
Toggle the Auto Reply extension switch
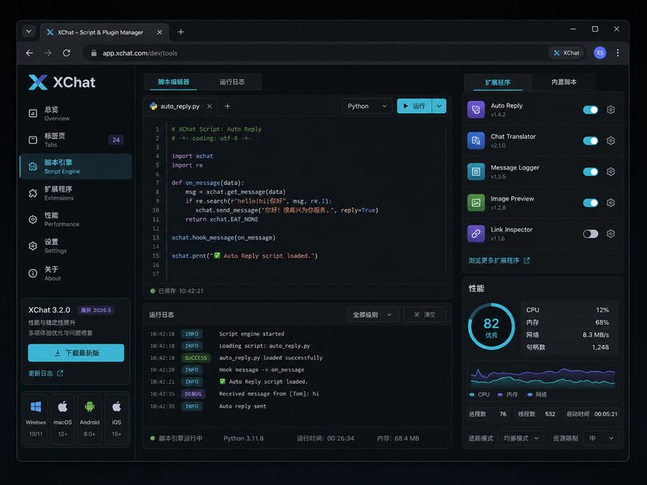coord(590,110)
